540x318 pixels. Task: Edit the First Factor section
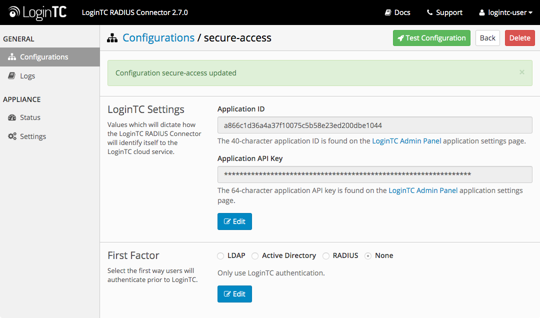234,294
